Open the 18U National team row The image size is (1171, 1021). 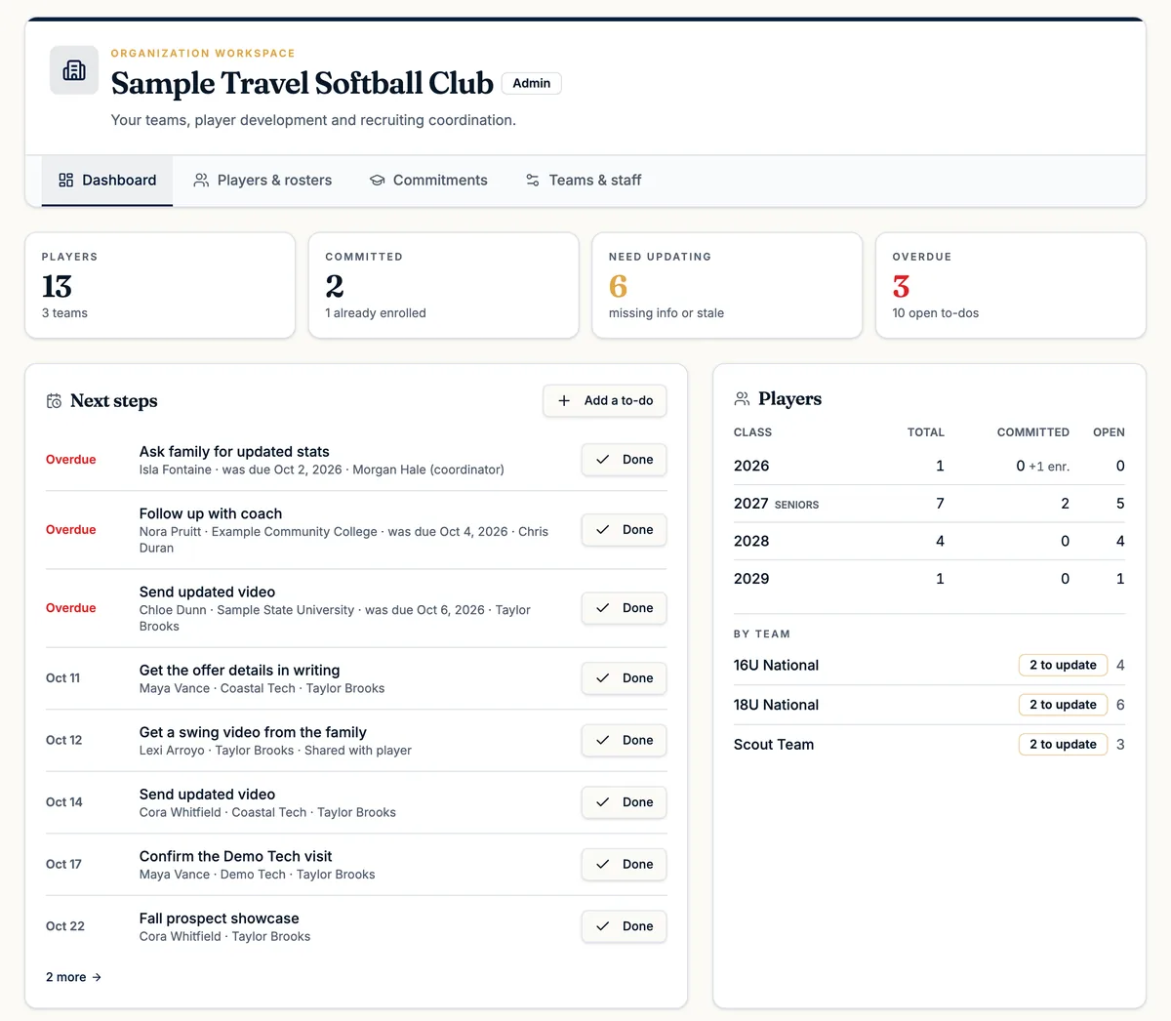click(x=929, y=705)
